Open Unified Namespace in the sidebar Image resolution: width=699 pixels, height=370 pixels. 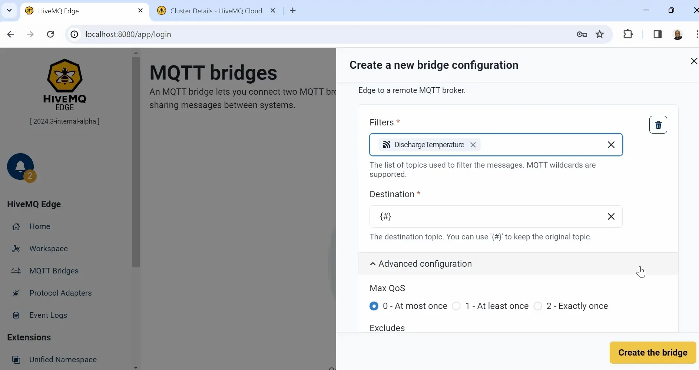tap(63, 360)
